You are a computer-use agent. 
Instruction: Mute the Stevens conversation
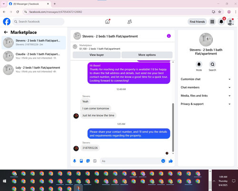point(199,64)
